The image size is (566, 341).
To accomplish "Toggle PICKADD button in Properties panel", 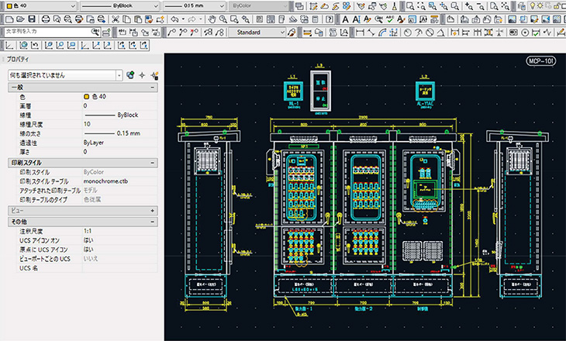I will (x=154, y=75).
